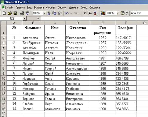
Task: Open the first 100% zoom dropdown arrow
Action: pyautogui.click(x=44, y=13)
